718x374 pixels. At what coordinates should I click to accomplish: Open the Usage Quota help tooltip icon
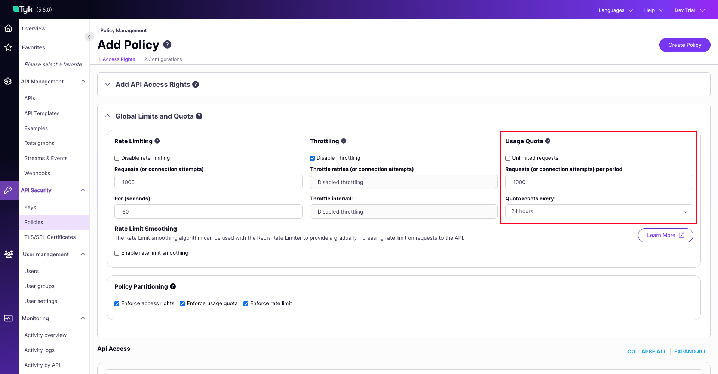click(548, 141)
